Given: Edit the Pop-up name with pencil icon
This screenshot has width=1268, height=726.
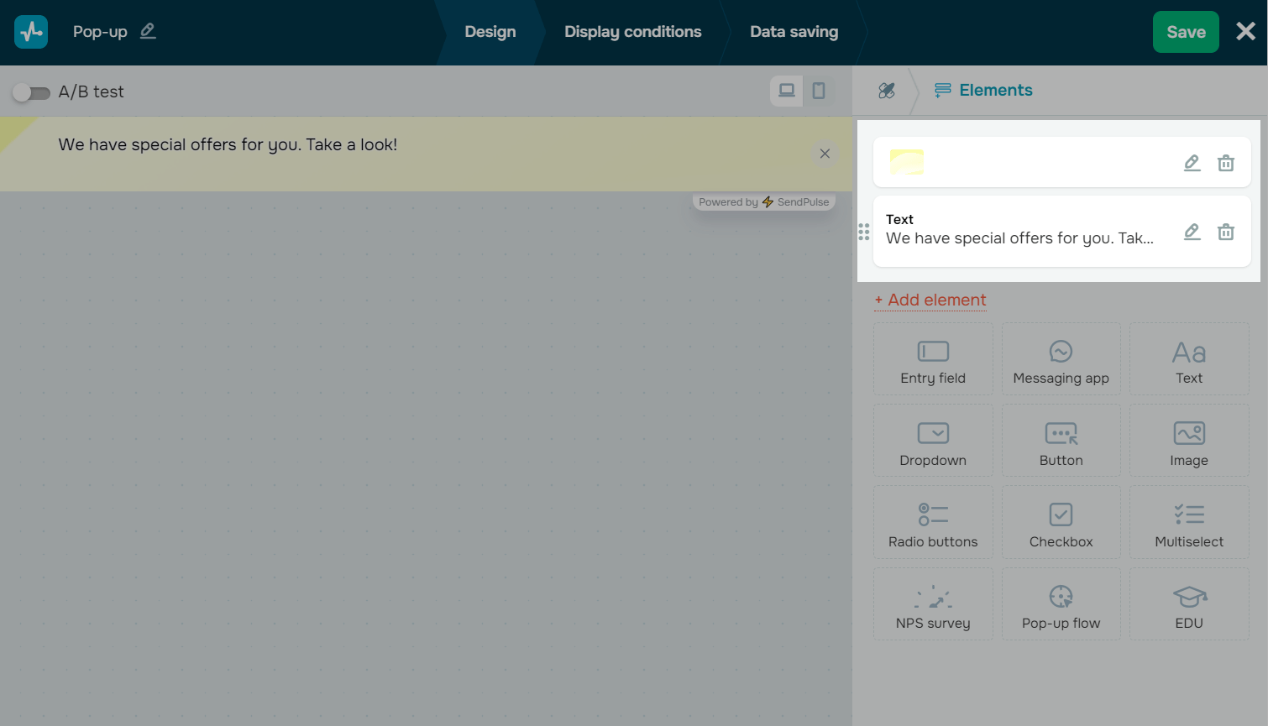Looking at the screenshot, I should pos(148,31).
